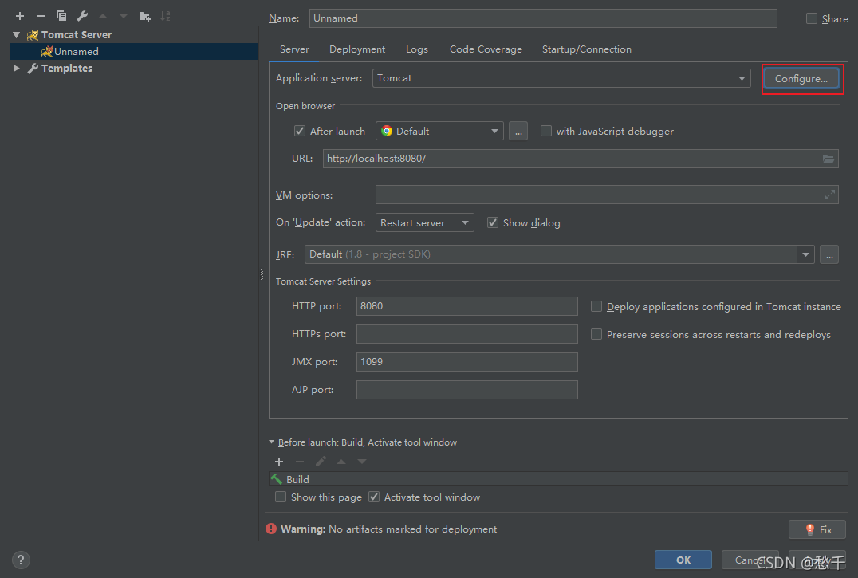The width and height of the screenshot is (858, 578).
Task: Select the Build hammer task row
Action: (558, 479)
